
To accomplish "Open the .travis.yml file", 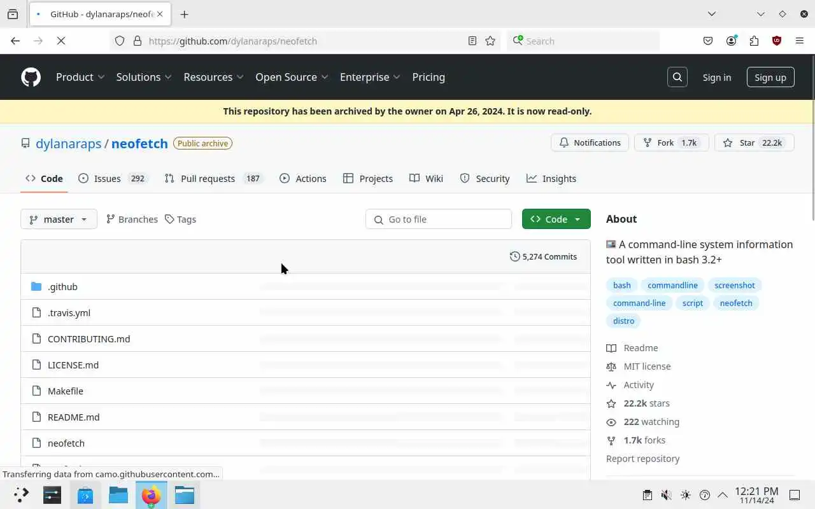I will [x=69, y=312].
